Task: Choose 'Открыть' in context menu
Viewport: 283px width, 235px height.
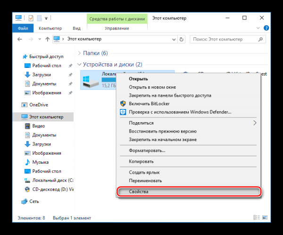Action: click(188, 79)
